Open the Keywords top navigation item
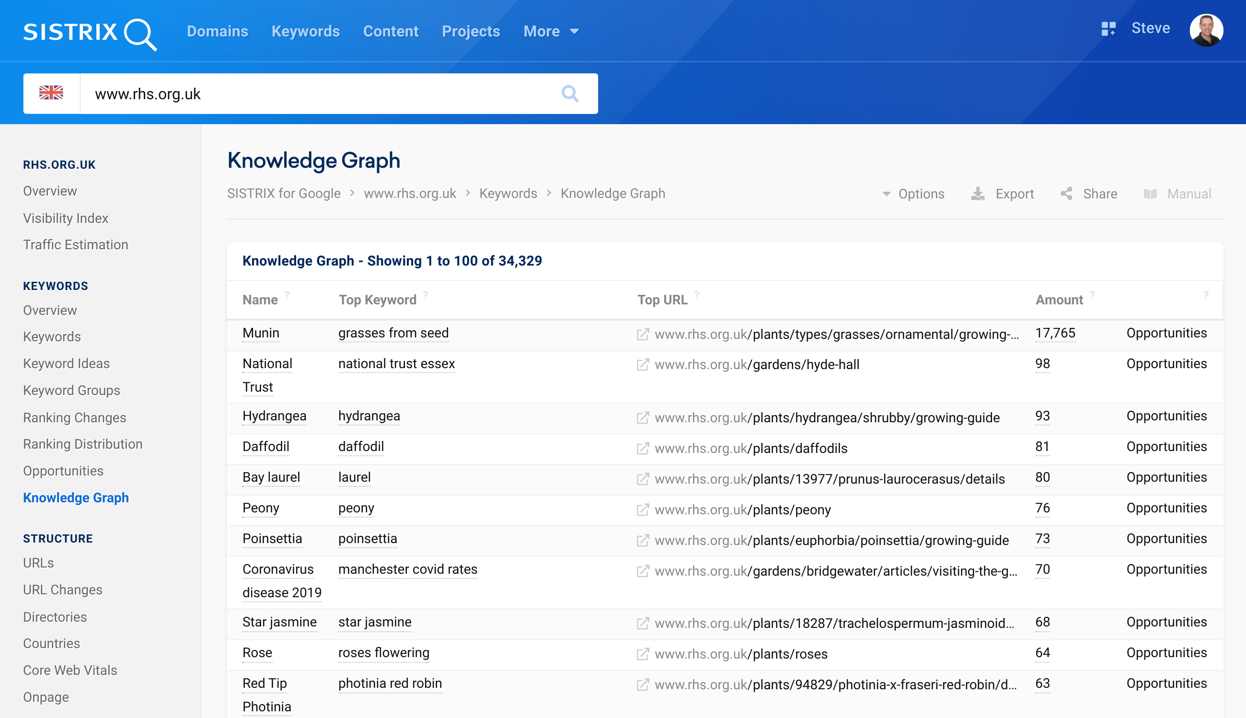This screenshot has height=718, width=1246. click(x=305, y=32)
